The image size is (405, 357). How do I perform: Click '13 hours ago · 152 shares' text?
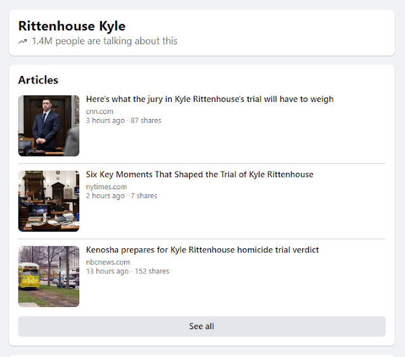[127, 271]
